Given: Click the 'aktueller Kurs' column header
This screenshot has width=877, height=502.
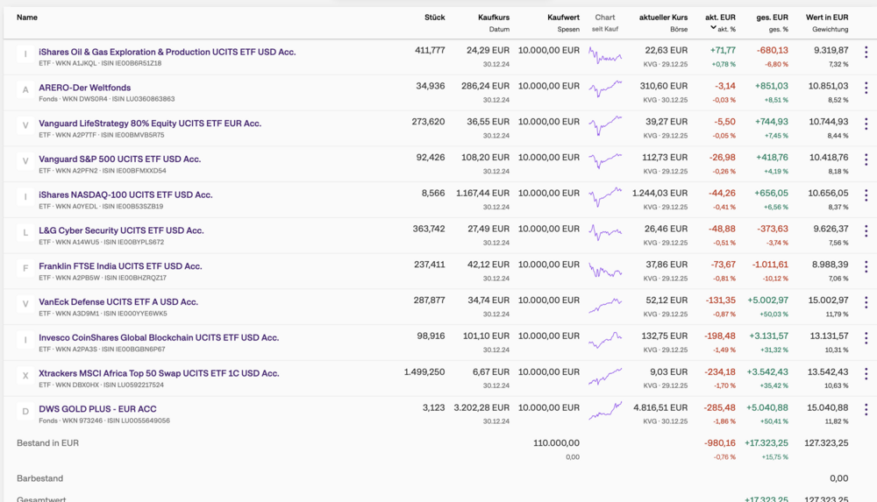Looking at the screenshot, I should click(663, 18).
